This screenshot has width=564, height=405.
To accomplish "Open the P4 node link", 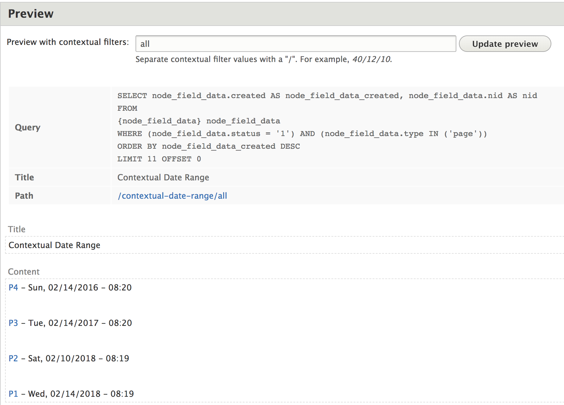I will 13,287.
